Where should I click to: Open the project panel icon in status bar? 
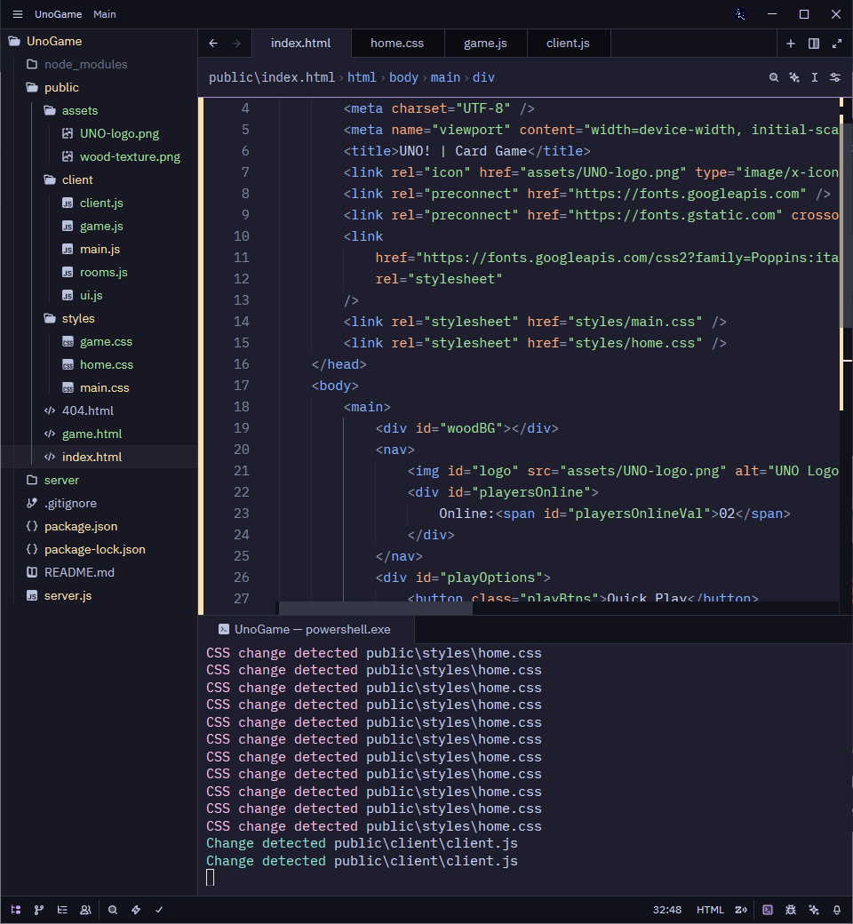(x=16, y=910)
